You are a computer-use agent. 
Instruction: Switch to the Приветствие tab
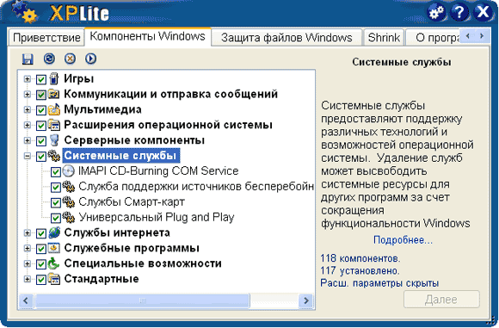(x=46, y=38)
